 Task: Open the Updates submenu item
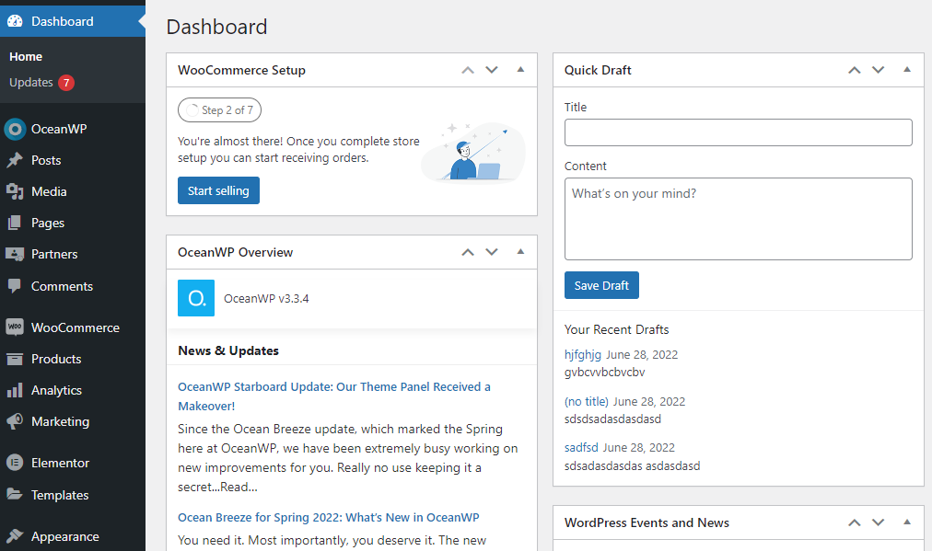31,83
